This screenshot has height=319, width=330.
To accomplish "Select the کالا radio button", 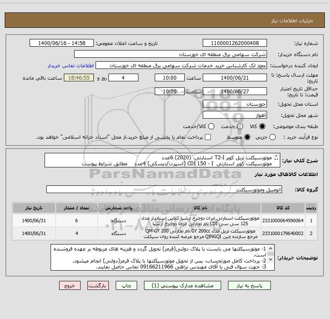I will click(x=262, y=126).
